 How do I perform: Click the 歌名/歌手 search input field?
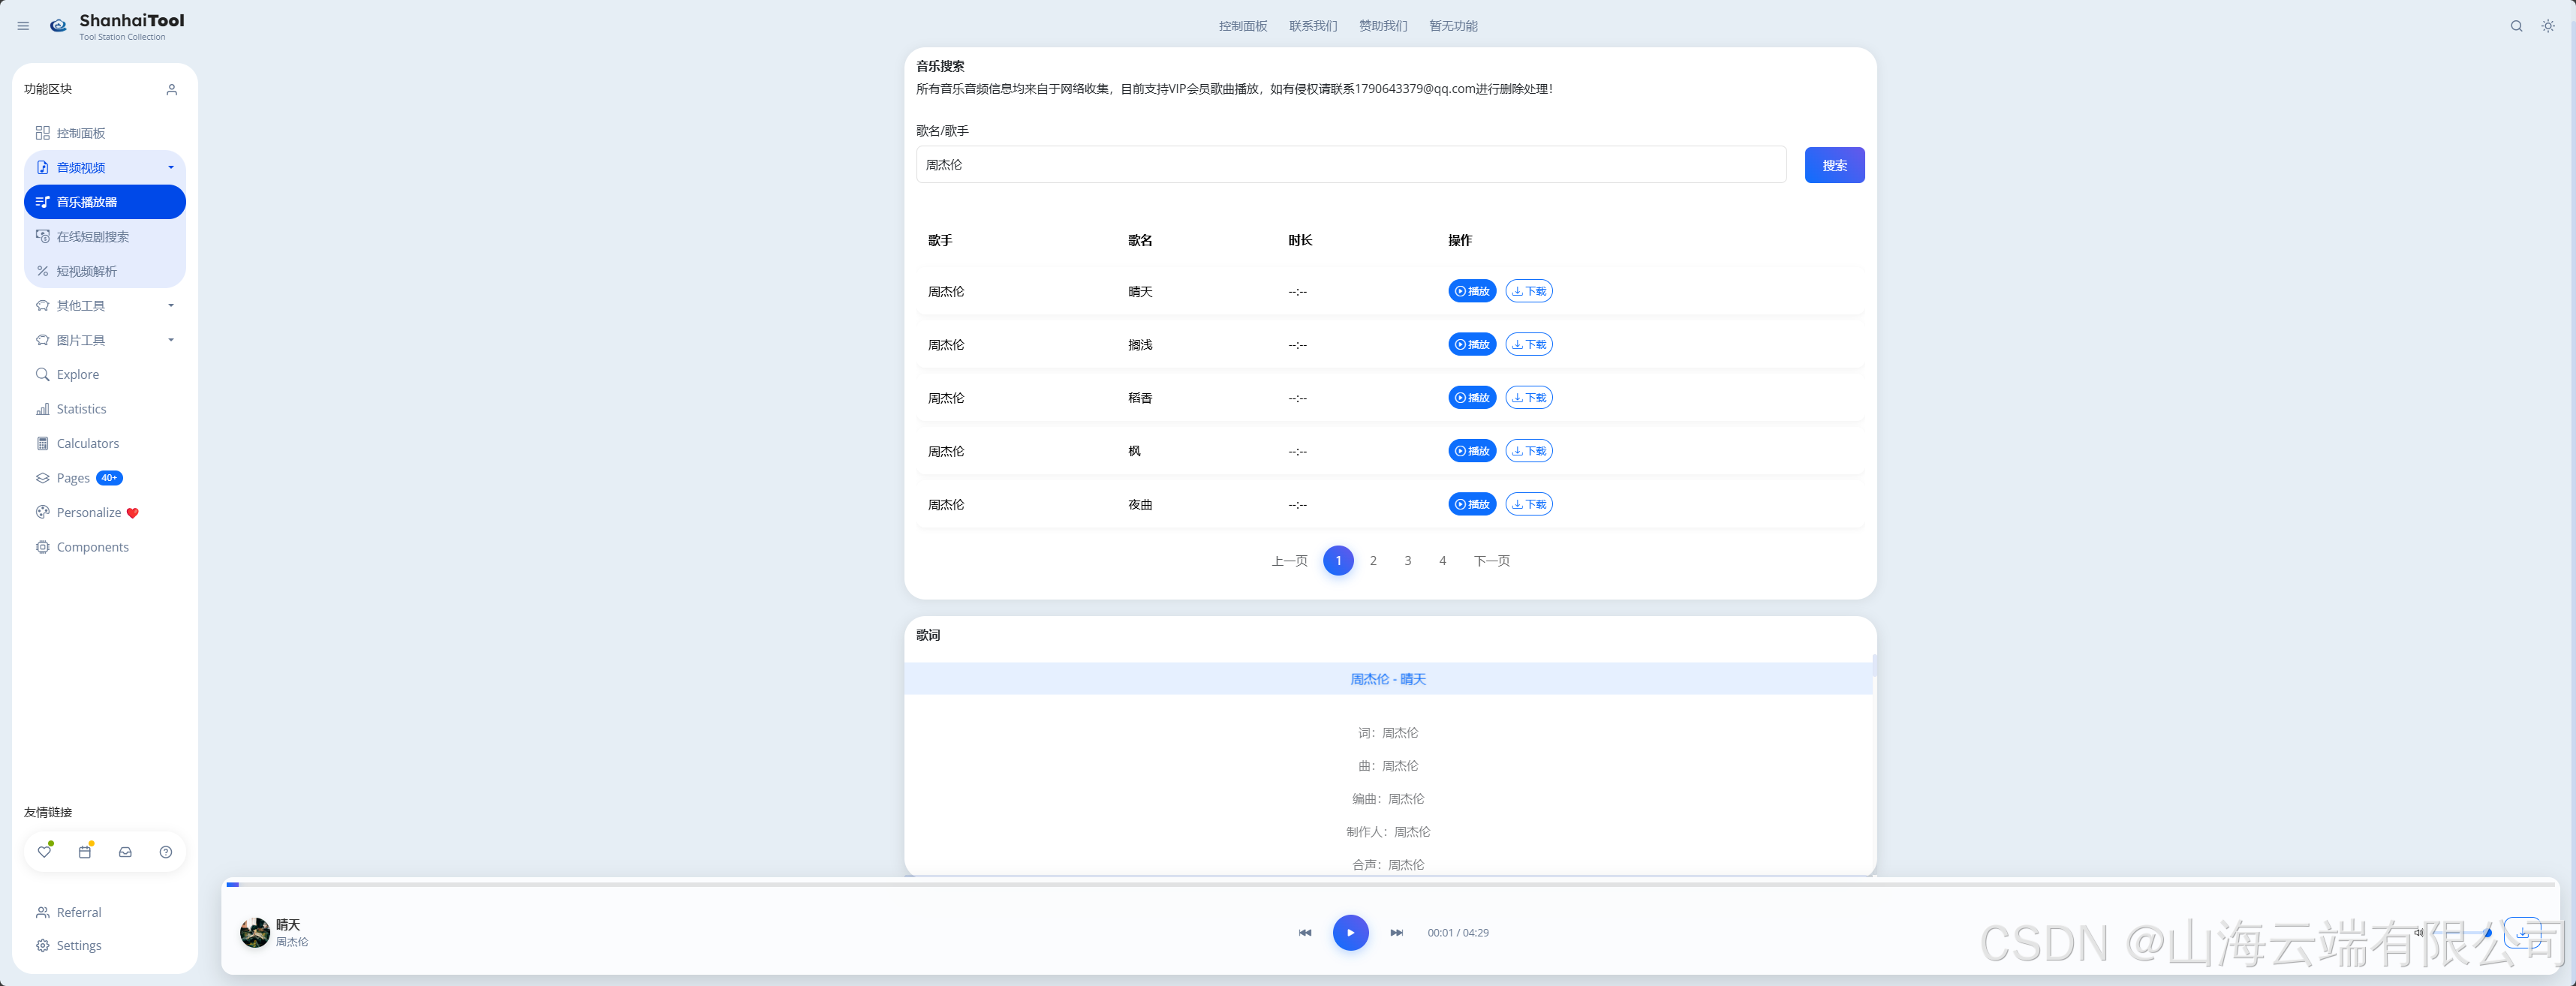[1350, 165]
